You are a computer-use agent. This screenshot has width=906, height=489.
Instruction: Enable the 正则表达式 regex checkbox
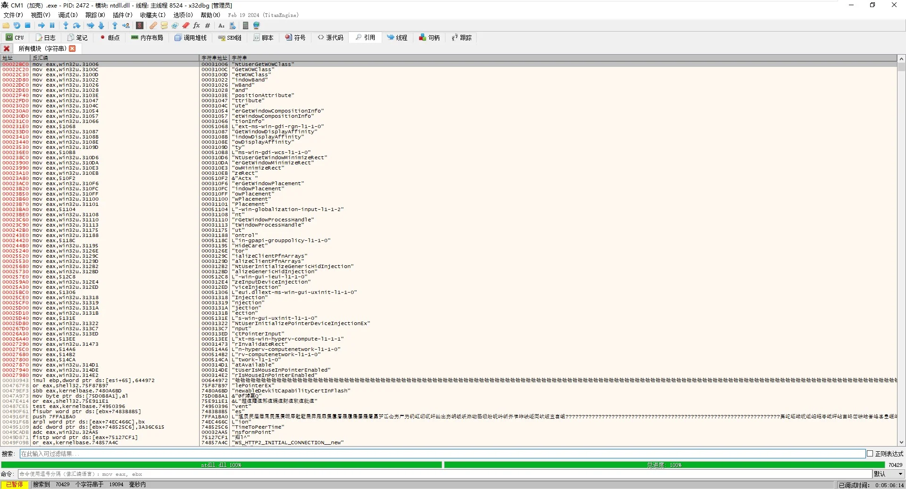point(870,454)
